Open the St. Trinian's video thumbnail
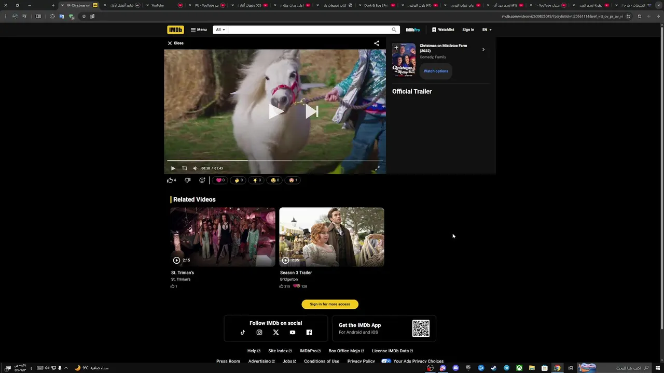The width and height of the screenshot is (664, 373). pos(223,237)
